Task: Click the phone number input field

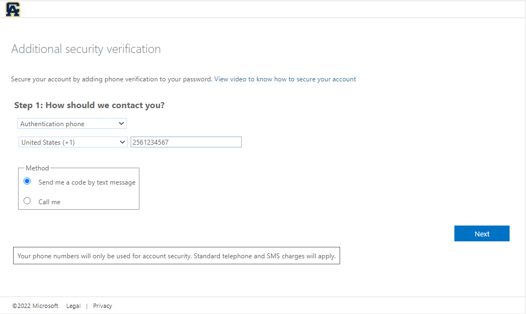Action: (x=186, y=142)
